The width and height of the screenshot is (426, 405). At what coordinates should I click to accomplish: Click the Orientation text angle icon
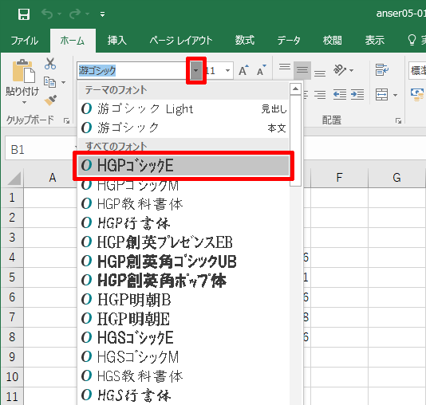(x=340, y=70)
